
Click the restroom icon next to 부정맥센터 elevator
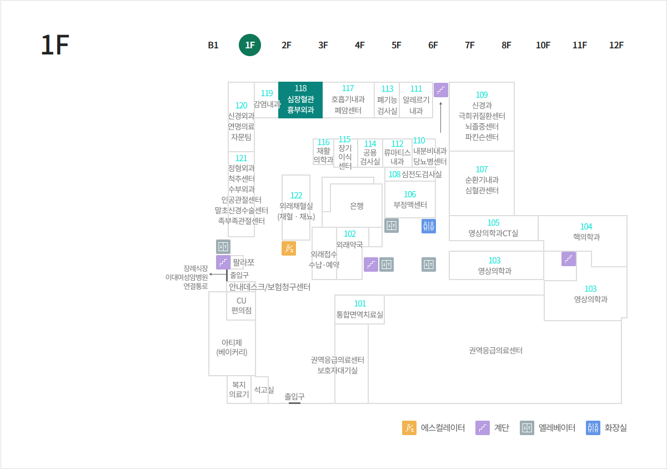(x=429, y=226)
